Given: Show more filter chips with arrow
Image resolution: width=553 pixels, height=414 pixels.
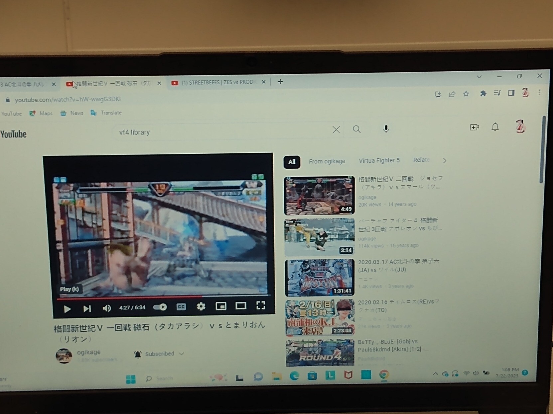Looking at the screenshot, I should [445, 161].
